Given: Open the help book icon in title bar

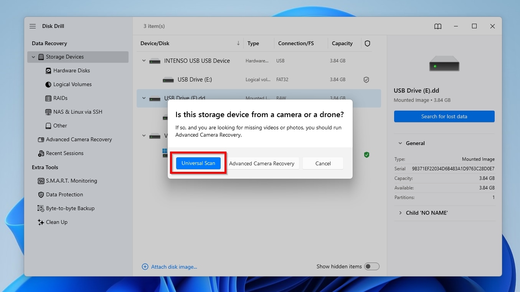Looking at the screenshot, I should [438, 26].
